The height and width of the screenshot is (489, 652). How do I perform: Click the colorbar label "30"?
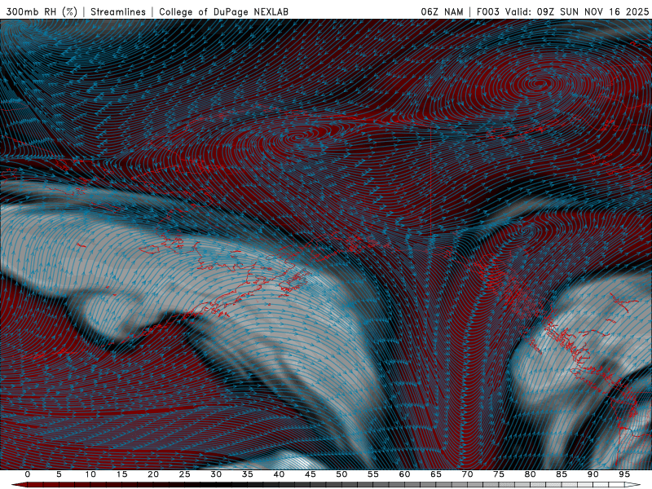pos(216,474)
